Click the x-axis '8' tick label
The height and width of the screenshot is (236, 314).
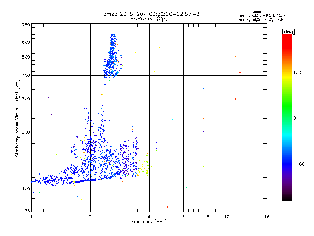(208, 217)
